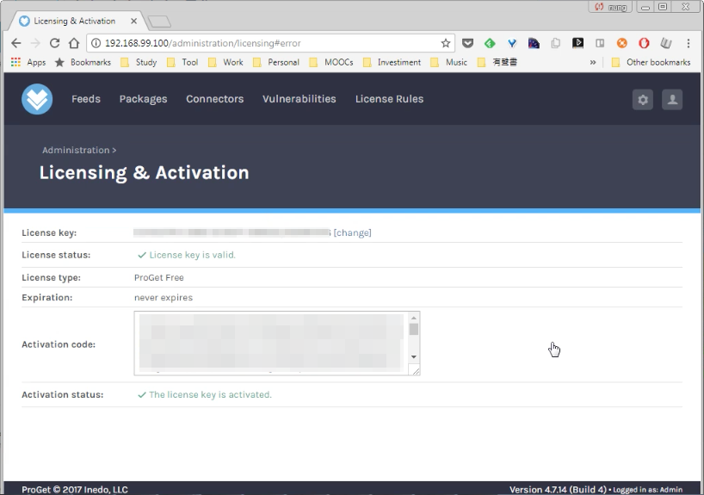The height and width of the screenshot is (495, 704).
Task: Open the Other bookmarks folder
Action: coord(651,62)
